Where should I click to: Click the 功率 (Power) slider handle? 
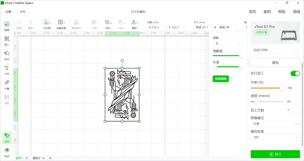pyautogui.click(x=282, y=88)
